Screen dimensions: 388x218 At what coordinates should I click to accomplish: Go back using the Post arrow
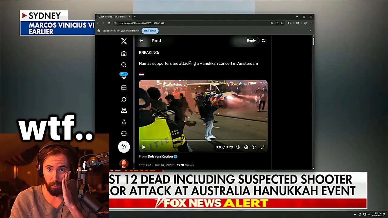click(141, 41)
